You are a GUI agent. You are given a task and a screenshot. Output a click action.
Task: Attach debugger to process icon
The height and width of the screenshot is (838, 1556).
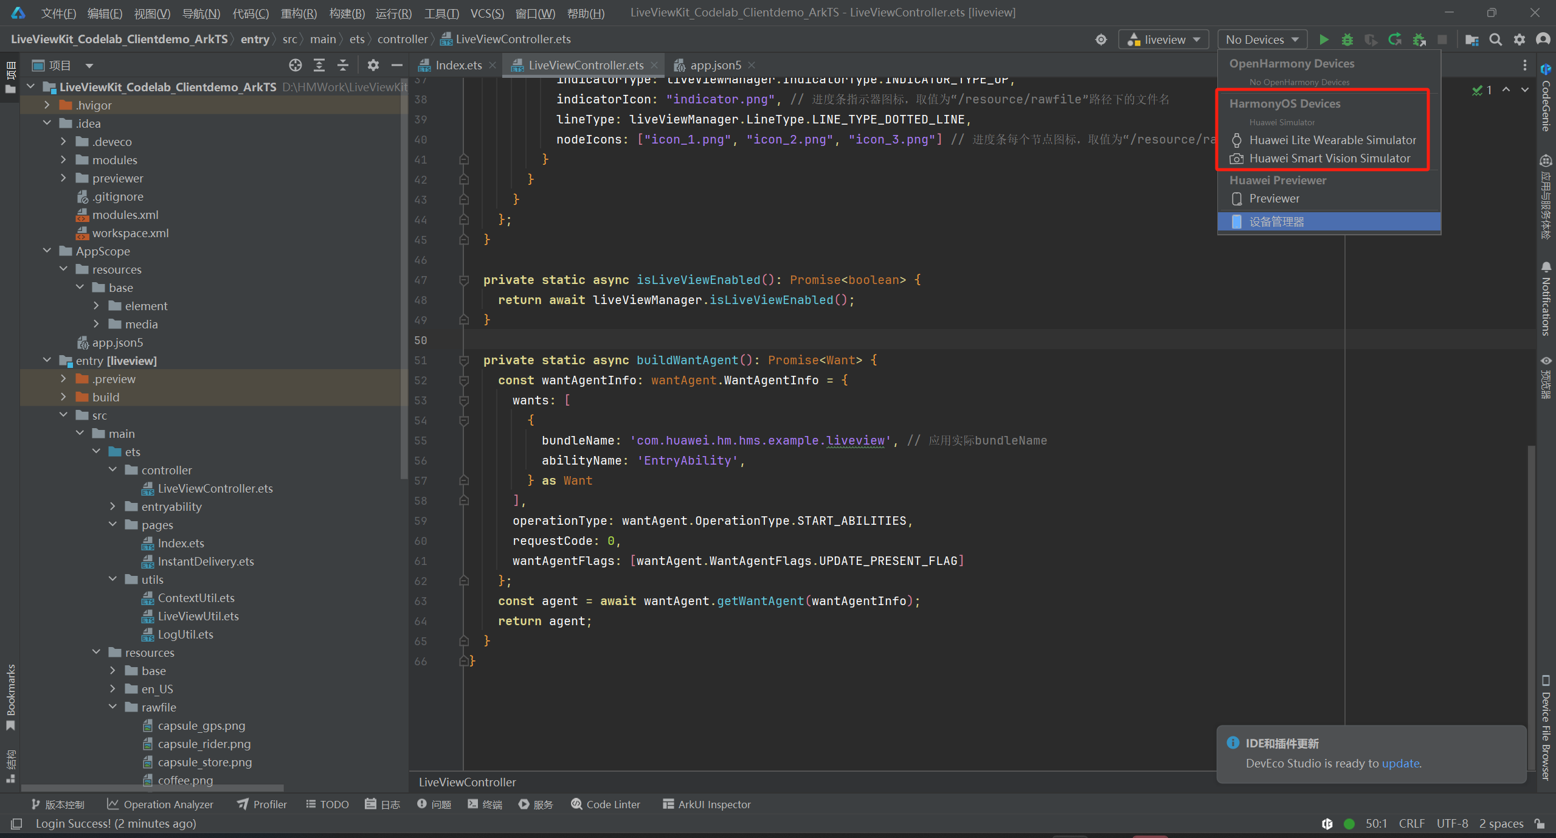click(x=1419, y=40)
